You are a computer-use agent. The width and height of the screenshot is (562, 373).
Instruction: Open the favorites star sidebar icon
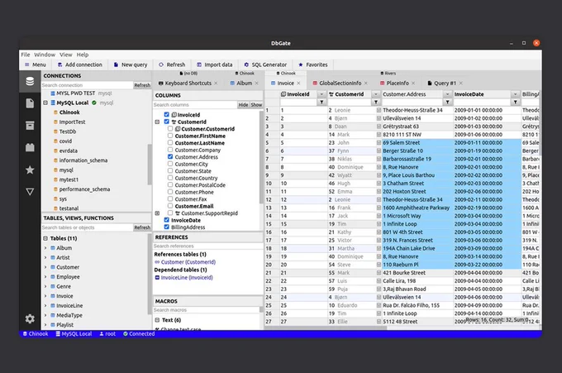(30, 170)
